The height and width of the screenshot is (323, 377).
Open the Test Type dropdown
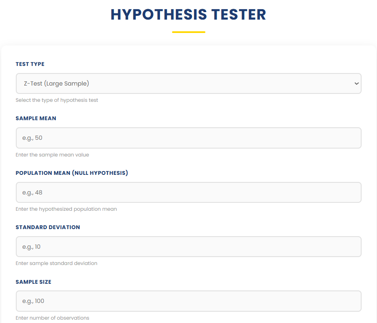tap(188, 83)
